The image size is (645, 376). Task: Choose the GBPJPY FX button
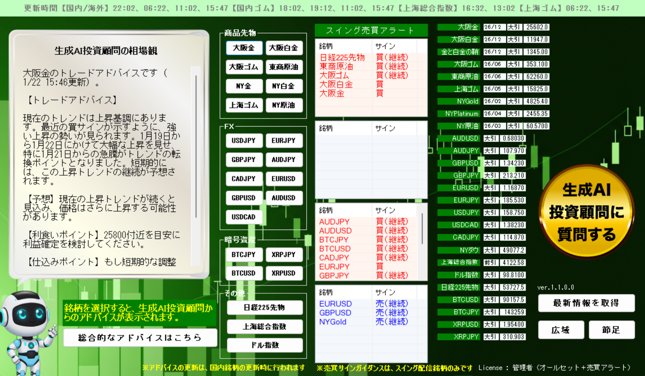tap(244, 160)
